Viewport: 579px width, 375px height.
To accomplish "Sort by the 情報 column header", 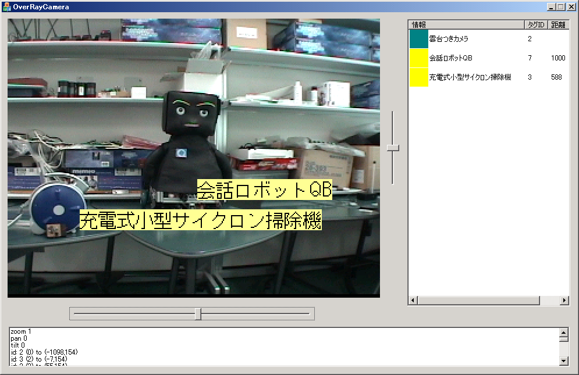I will [467, 25].
